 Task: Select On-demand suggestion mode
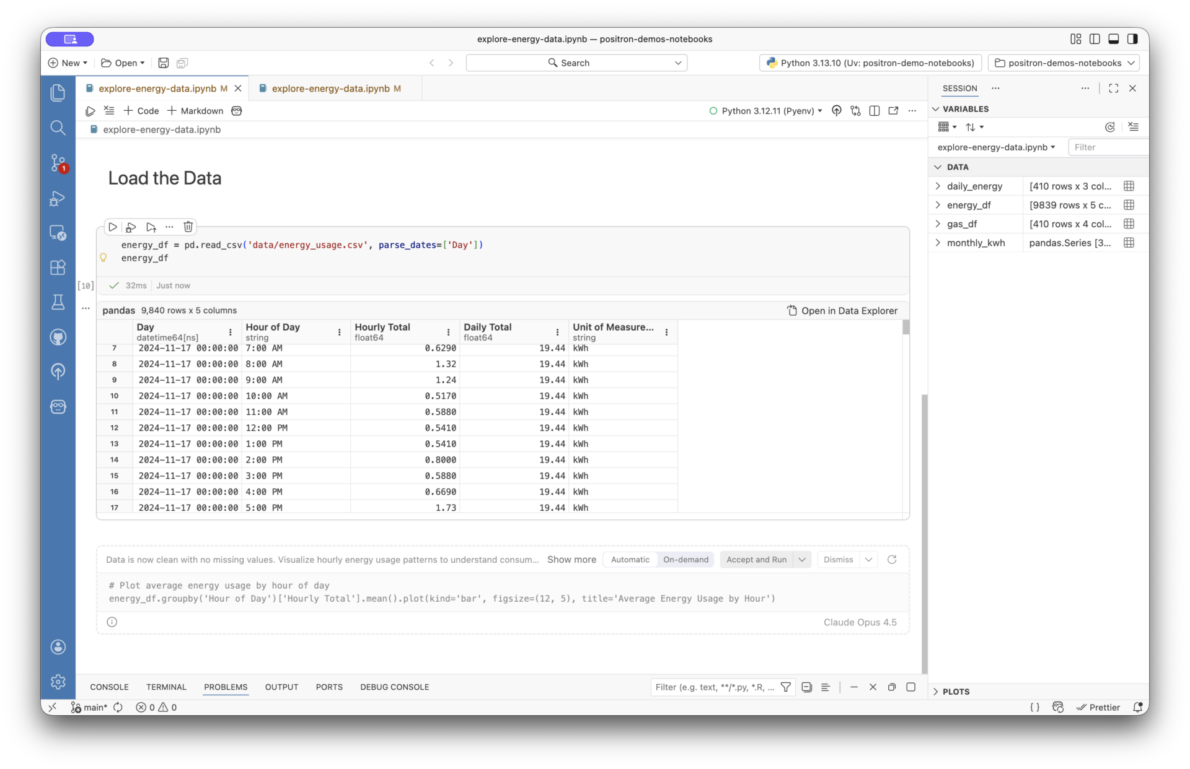tap(685, 559)
